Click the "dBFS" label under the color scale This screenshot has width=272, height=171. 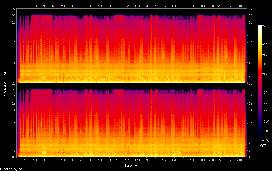(x=263, y=146)
